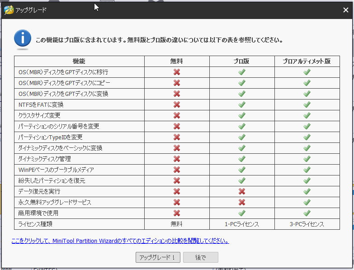This screenshot has width=354, height=270.
Task: Click プロアルティメット版 check for データ復元を実行
Action: [x=307, y=191]
